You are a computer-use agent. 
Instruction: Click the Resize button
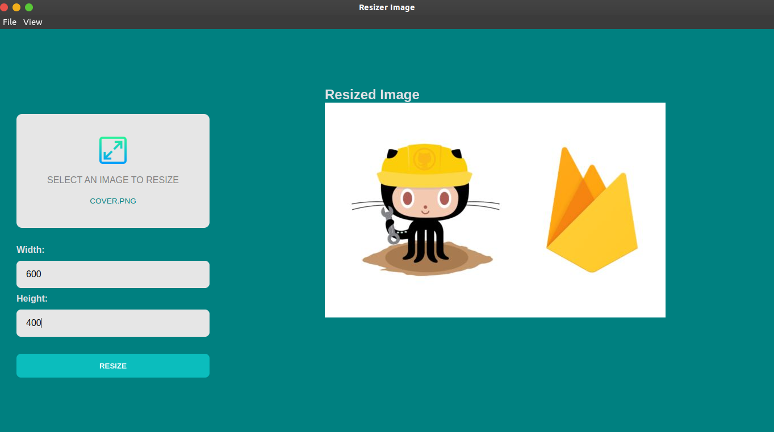point(113,366)
